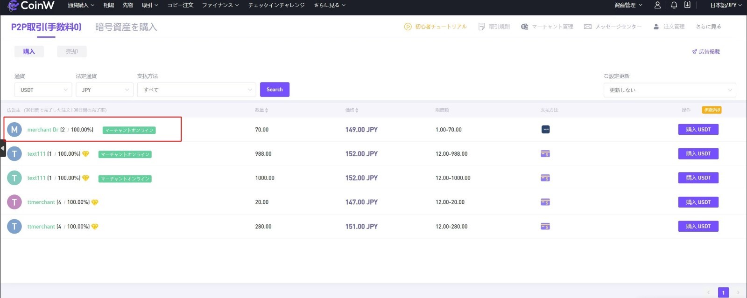
Task: Click payment card icon in 1000.00 row
Action: click(545, 178)
